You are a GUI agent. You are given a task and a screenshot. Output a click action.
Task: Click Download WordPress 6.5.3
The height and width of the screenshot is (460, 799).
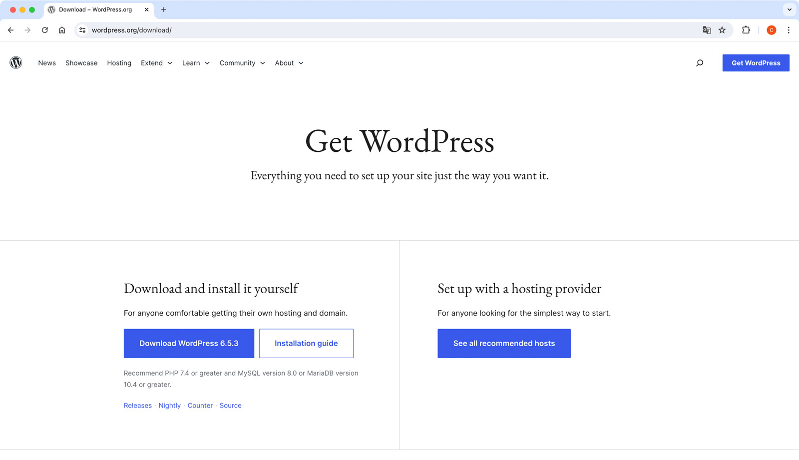(x=189, y=343)
